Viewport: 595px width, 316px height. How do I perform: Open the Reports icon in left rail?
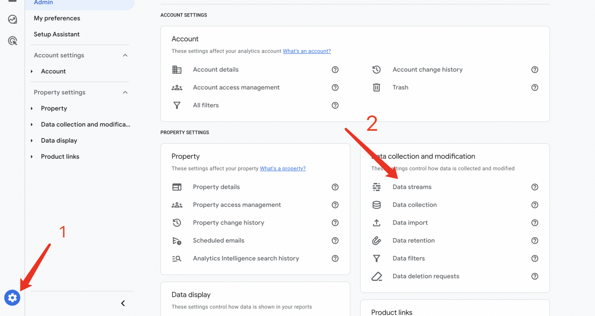click(13, 19)
